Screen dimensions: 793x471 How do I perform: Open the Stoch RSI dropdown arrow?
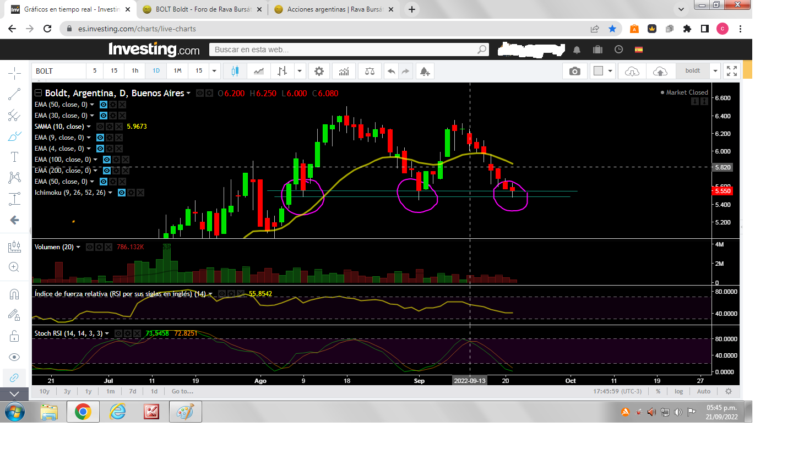(107, 333)
